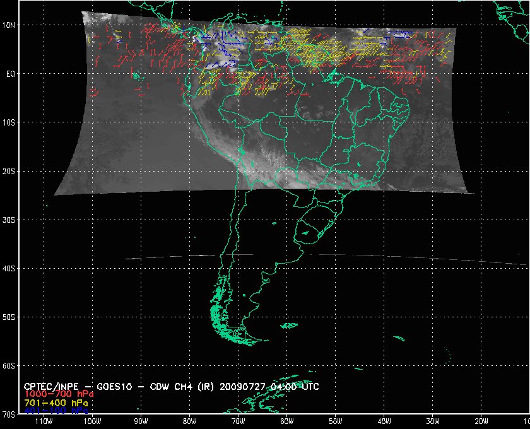Viewport: 530px width, 429px height.
Task: Select the 70S latitude label
Action: pyautogui.click(x=8, y=414)
